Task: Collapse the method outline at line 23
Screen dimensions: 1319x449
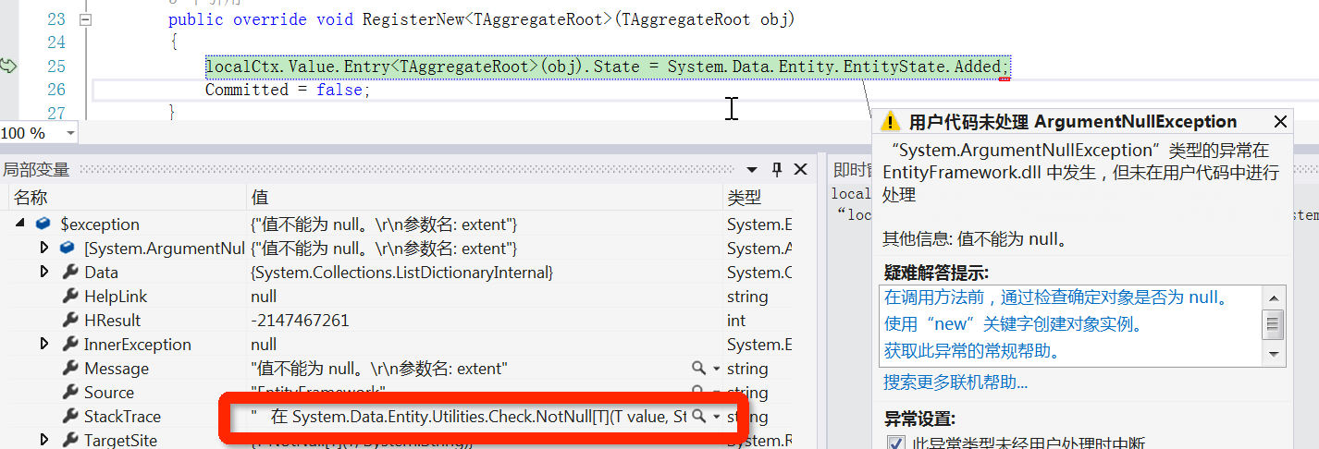Action: (86, 19)
